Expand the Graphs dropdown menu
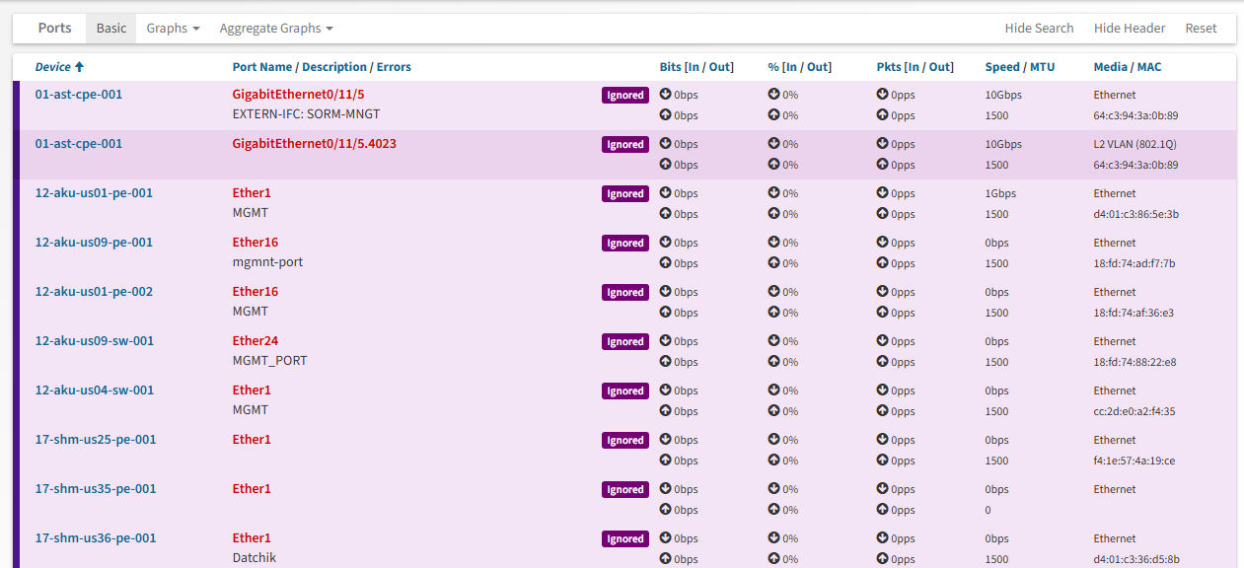This screenshot has height=568, width=1244. point(173,29)
